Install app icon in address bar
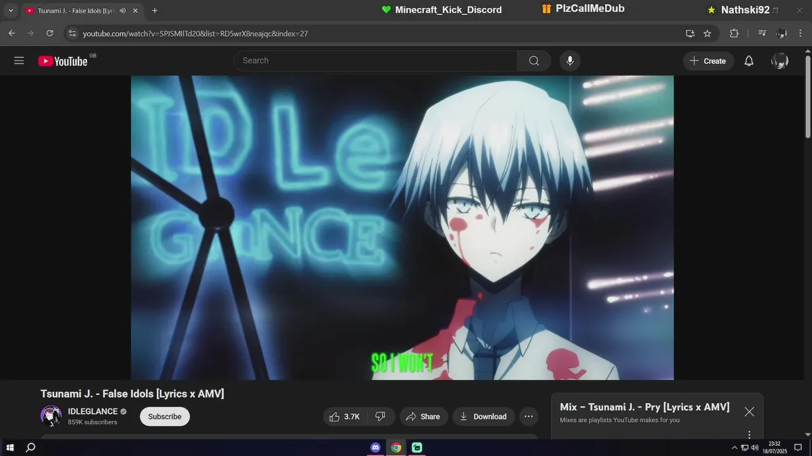Image resolution: width=812 pixels, height=456 pixels. 690,34
